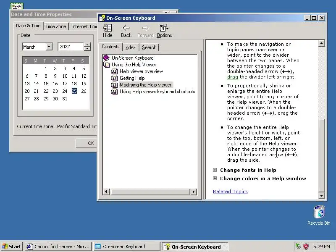336x252 pixels.
Task: Click the page icon beside Help viewer overview
Action: tap(114, 71)
